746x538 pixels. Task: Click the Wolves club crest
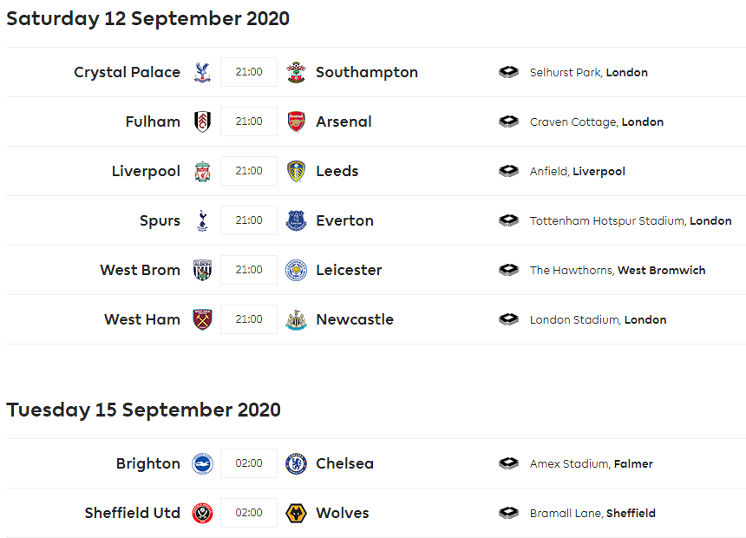[x=296, y=513]
